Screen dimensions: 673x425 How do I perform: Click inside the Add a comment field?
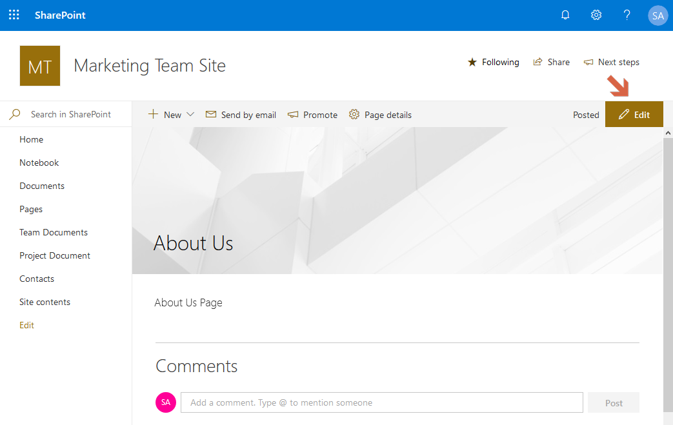381,402
